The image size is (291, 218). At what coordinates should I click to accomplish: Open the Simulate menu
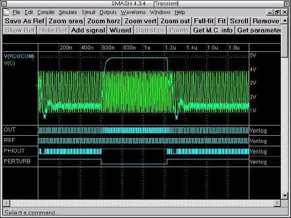[x=67, y=12]
